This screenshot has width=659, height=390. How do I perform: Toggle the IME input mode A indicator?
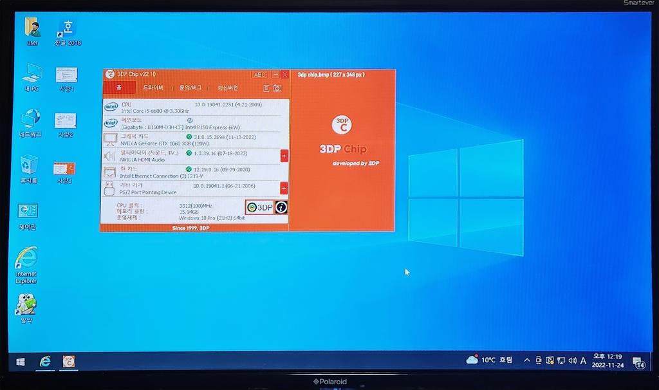[583, 361]
